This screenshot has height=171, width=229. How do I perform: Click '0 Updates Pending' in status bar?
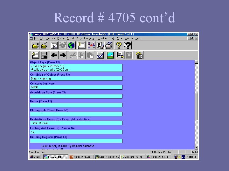pyautogui.click(x=162, y=152)
